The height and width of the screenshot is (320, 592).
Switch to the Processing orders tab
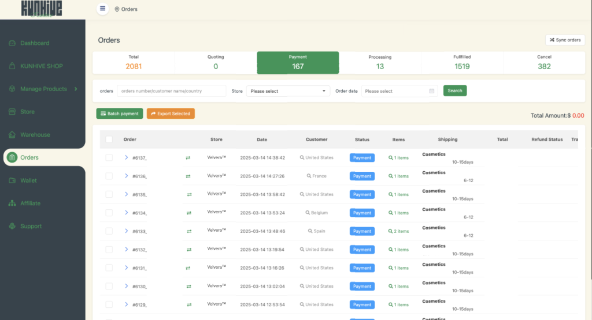coord(380,62)
